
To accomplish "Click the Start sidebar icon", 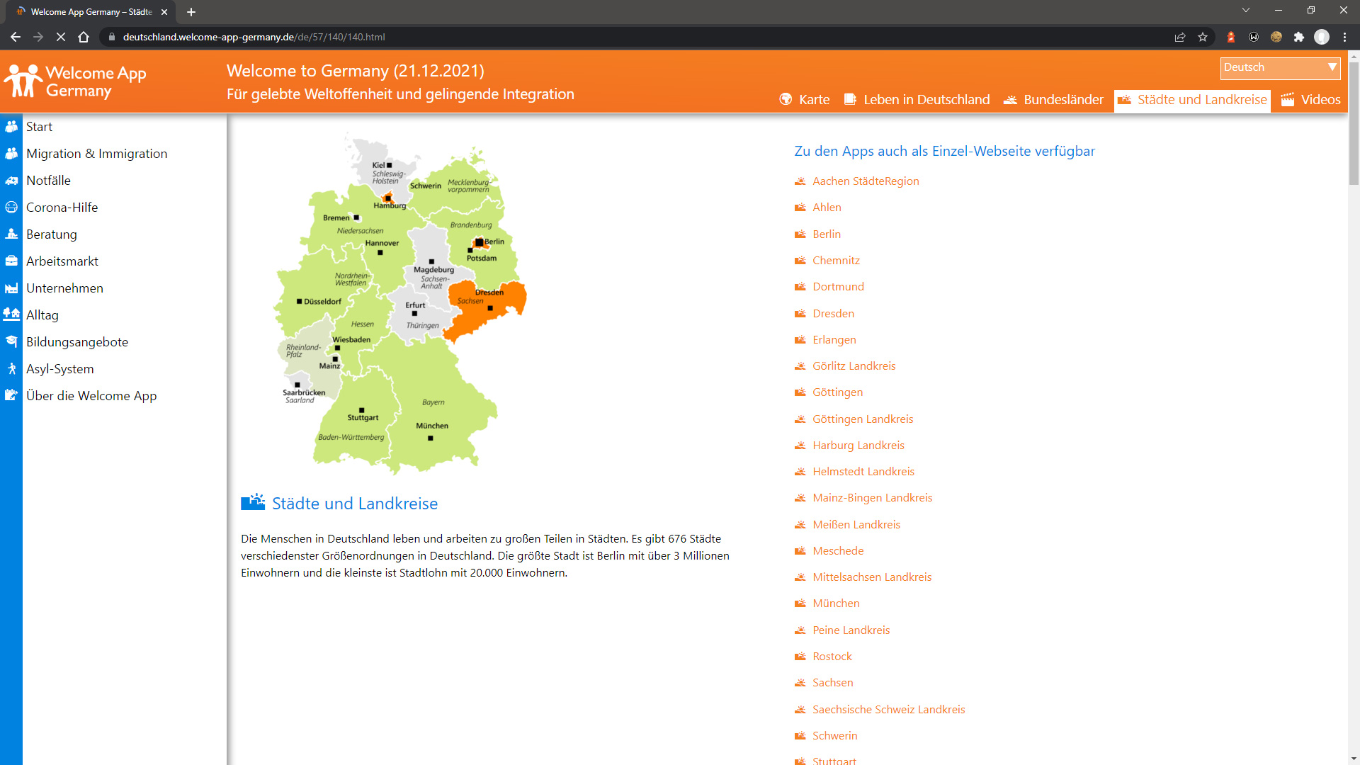I will pos(11,127).
